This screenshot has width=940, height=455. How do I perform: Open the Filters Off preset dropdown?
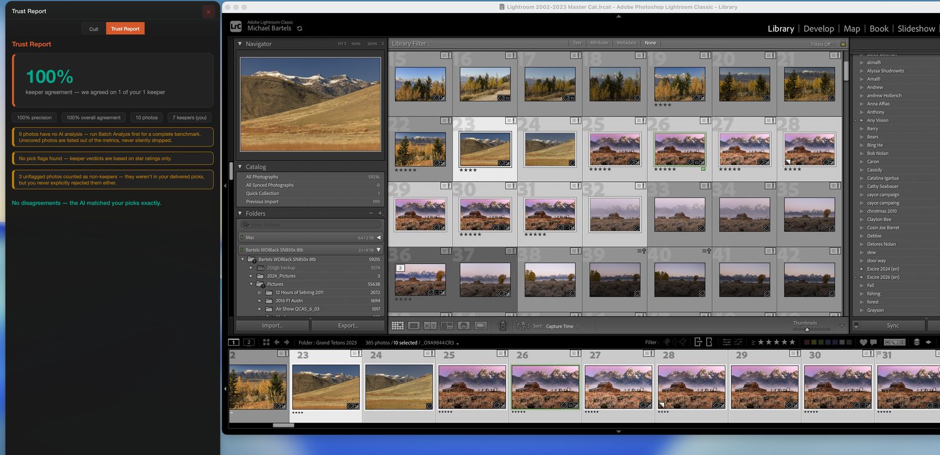click(x=823, y=44)
